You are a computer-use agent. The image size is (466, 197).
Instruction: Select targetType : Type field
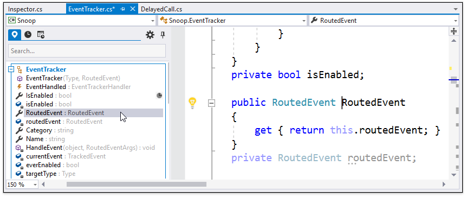pos(50,174)
